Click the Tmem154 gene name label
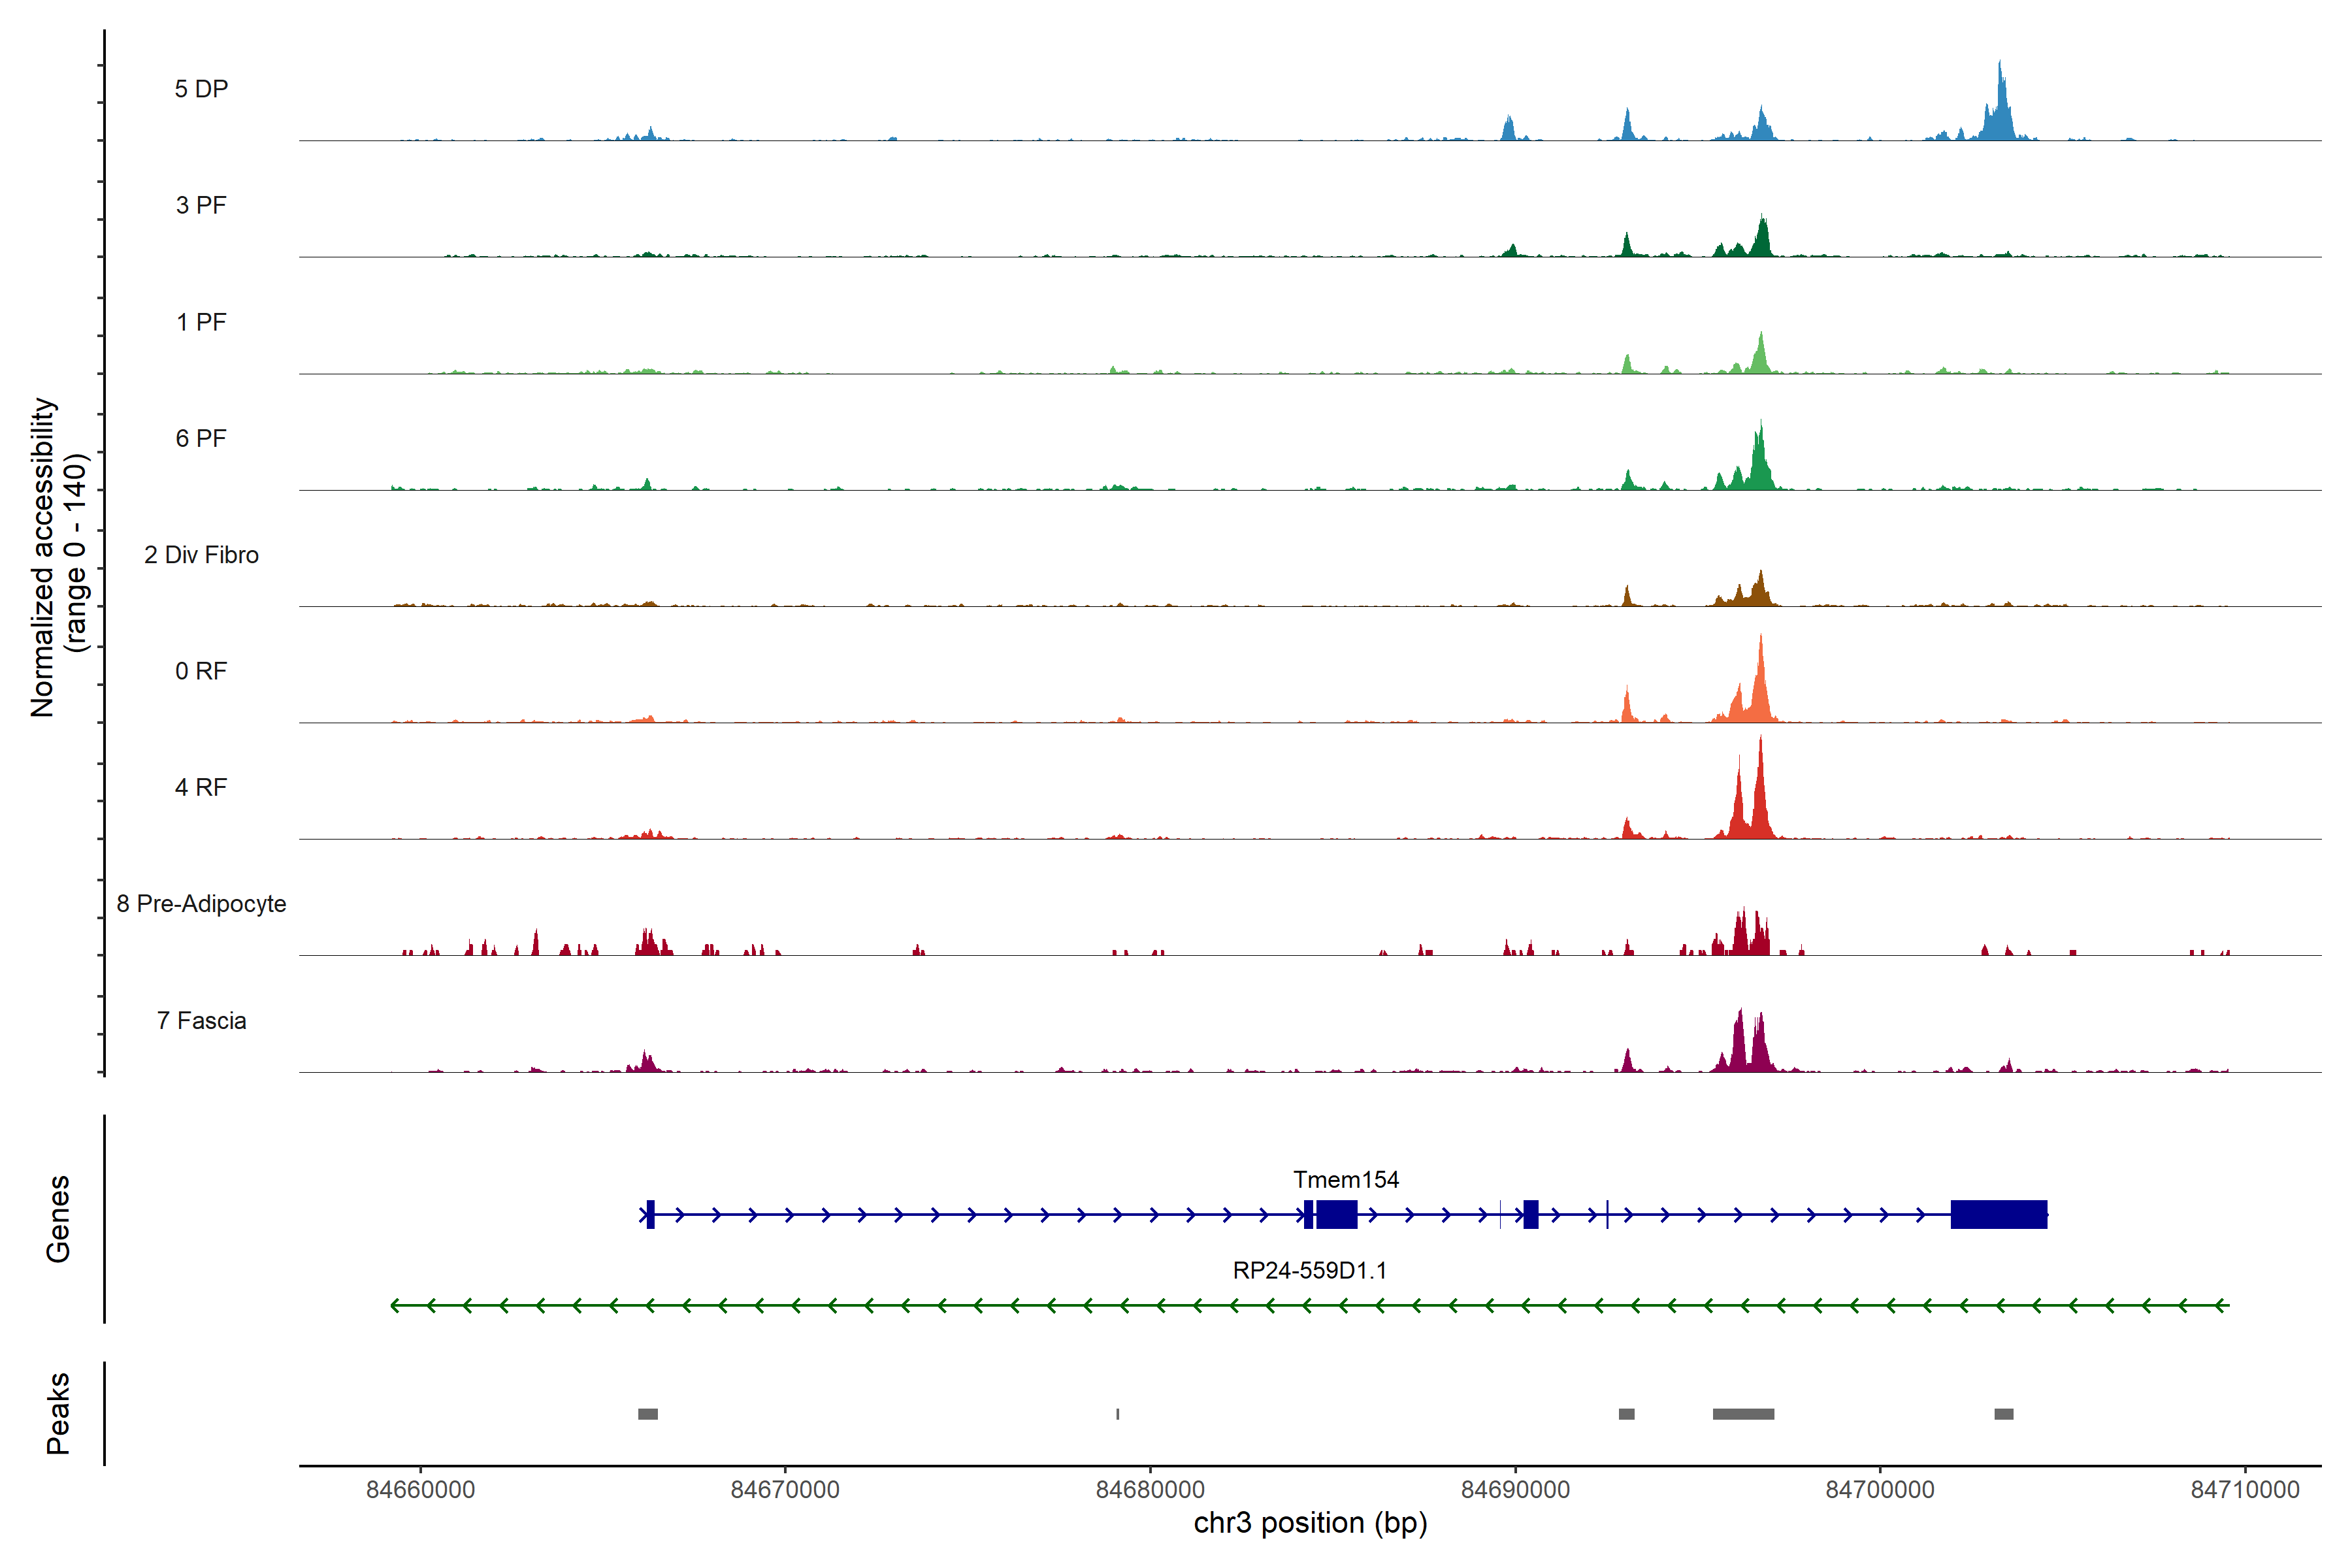 pos(1345,1179)
